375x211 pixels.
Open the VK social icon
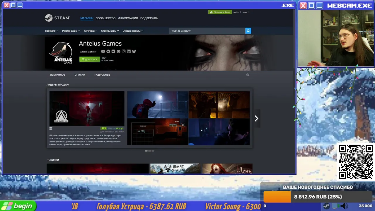[113, 52]
